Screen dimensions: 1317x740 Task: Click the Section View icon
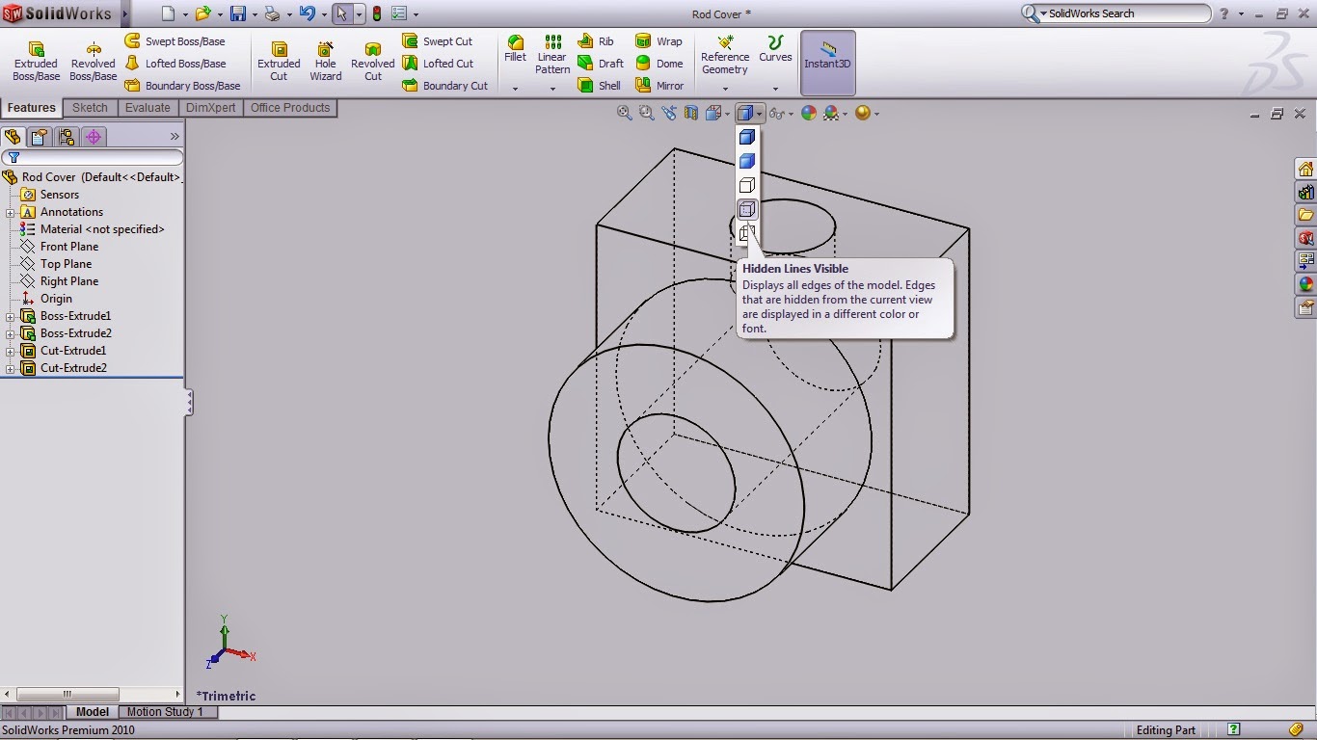point(691,113)
